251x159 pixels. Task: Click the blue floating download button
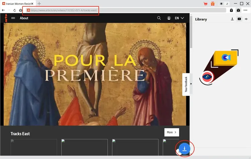[x=184, y=148]
